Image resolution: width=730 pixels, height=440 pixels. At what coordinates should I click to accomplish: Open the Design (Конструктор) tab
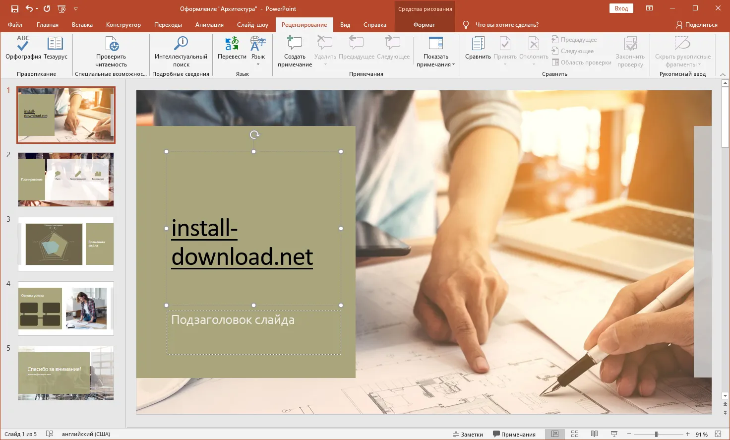pos(123,25)
